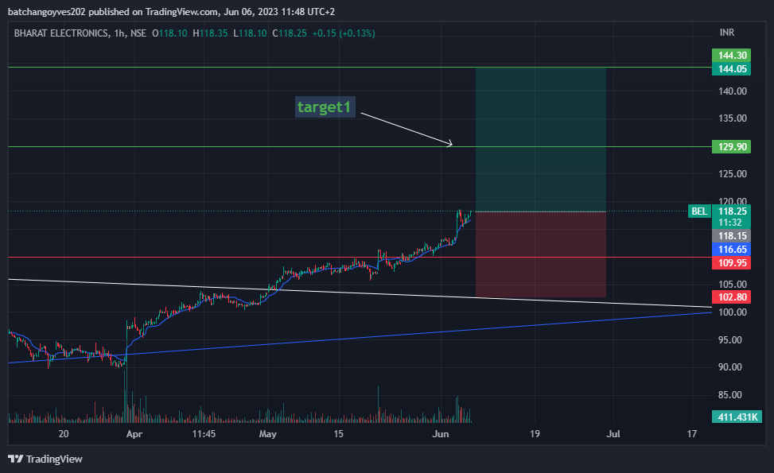This screenshot has height=473, width=774.
Task: Click the 129.90 green price label
Action: click(x=732, y=146)
